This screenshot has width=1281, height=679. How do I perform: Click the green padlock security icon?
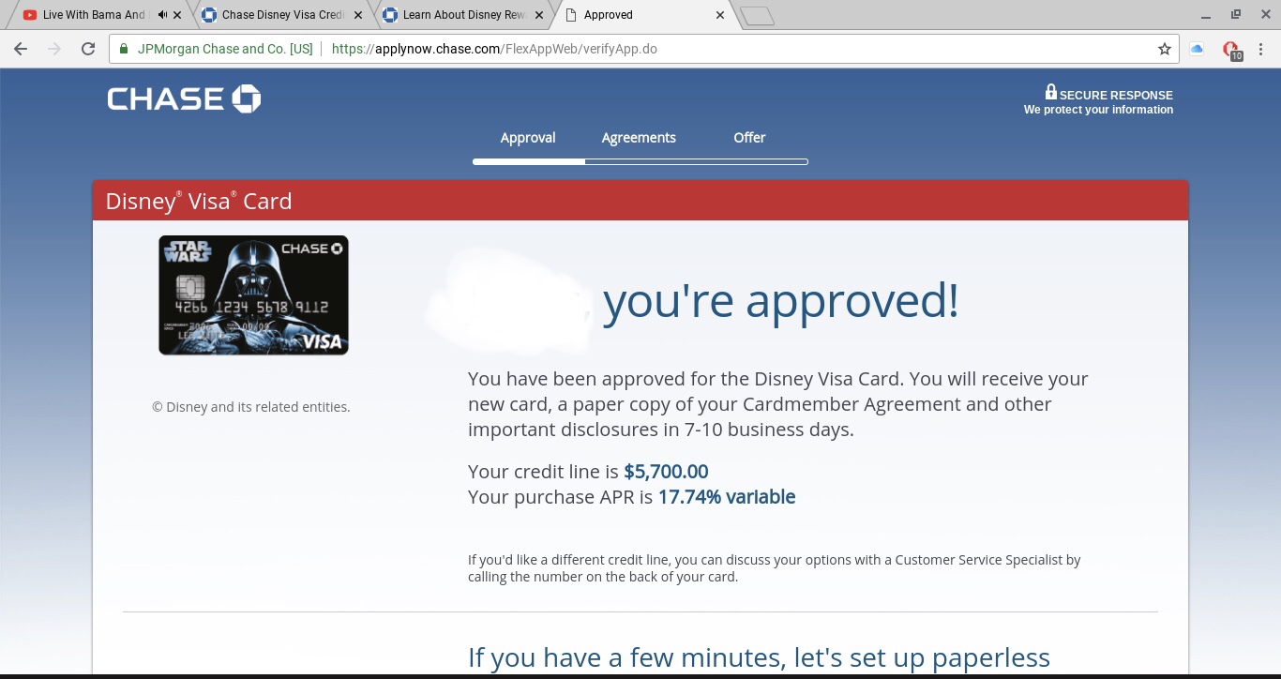coord(123,49)
